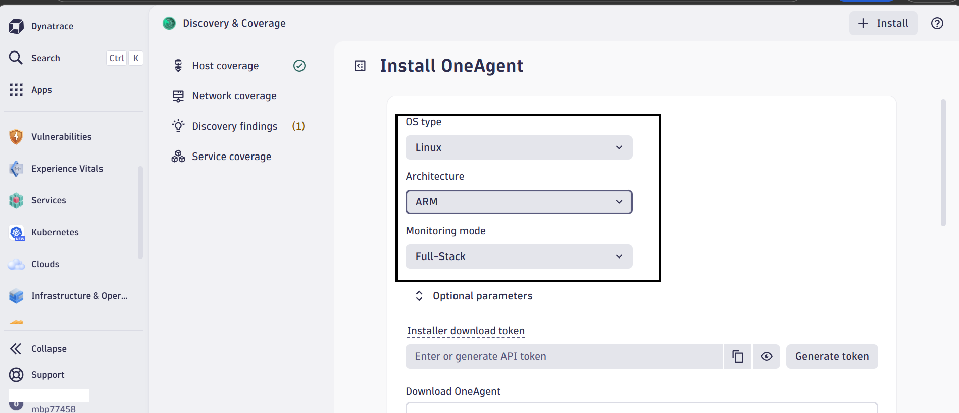Open the Support lifebuoy icon
This screenshot has width=959, height=413.
tap(16, 375)
